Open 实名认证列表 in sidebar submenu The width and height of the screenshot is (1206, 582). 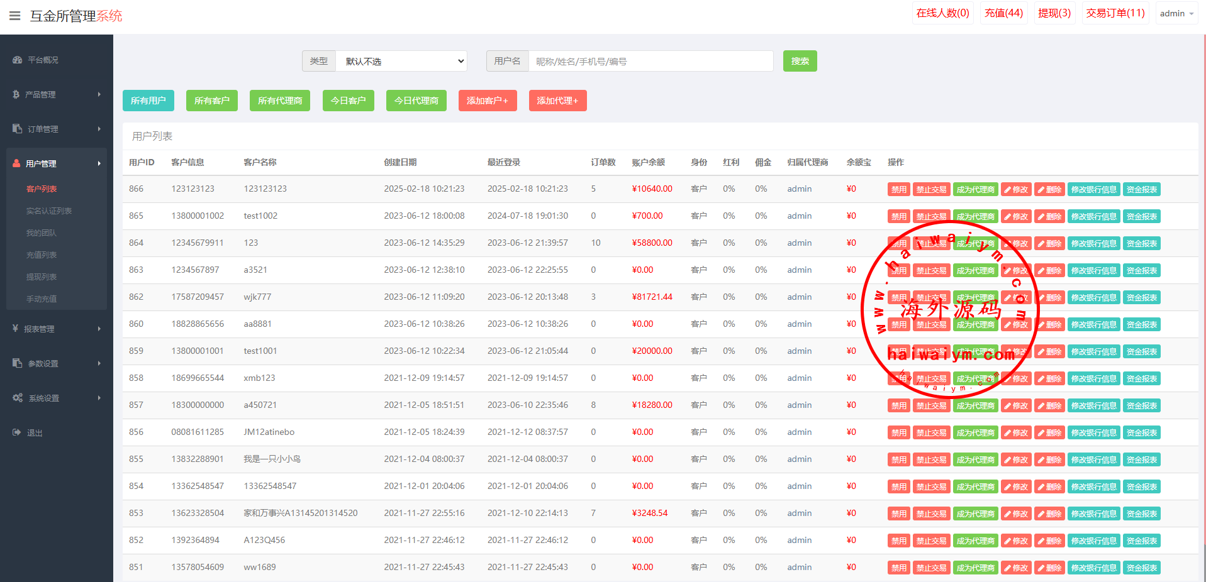[49, 211]
